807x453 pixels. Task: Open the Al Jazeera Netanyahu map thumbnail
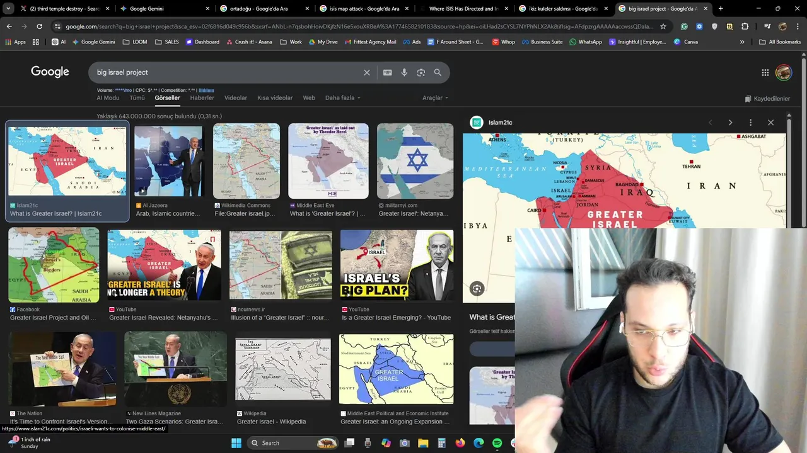(168, 162)
